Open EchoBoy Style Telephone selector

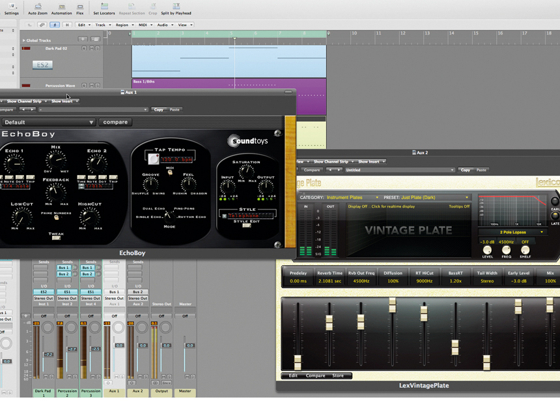[247, 216]
